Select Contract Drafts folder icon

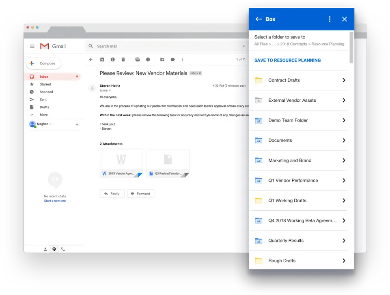coord(259,80)
